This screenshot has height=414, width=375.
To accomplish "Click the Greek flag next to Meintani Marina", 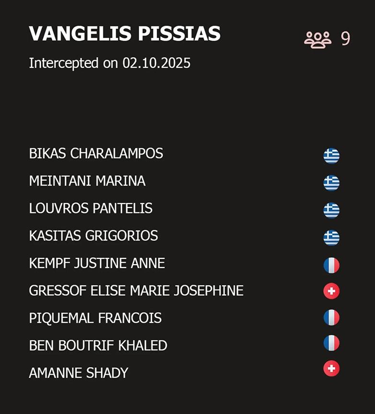I will pyautogui.click(x=331, y=183).
